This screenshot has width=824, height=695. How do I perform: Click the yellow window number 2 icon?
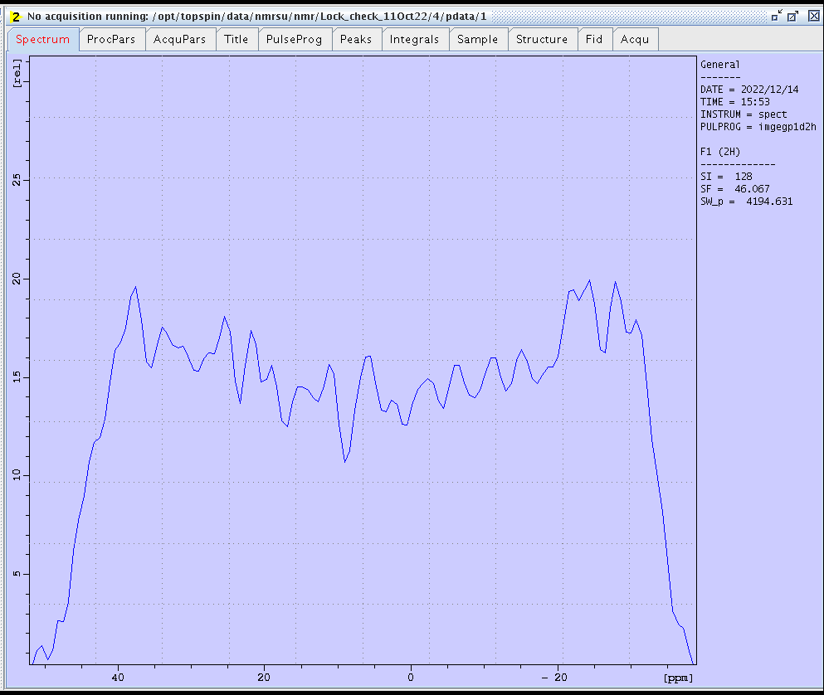pyautogui.click(x=15, y=16)
